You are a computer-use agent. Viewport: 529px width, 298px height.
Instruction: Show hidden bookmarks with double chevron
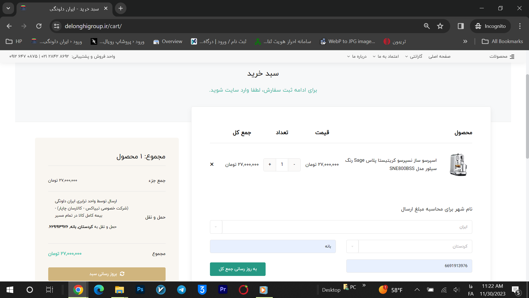[465, 41]
